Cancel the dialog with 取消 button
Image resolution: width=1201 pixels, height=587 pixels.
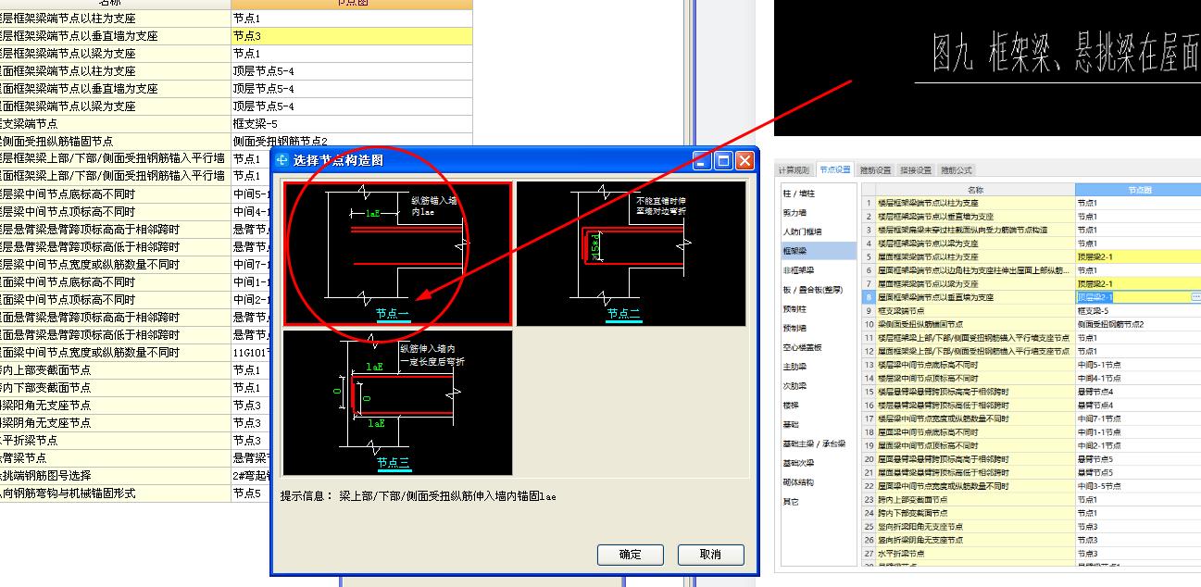coord(711,555)
